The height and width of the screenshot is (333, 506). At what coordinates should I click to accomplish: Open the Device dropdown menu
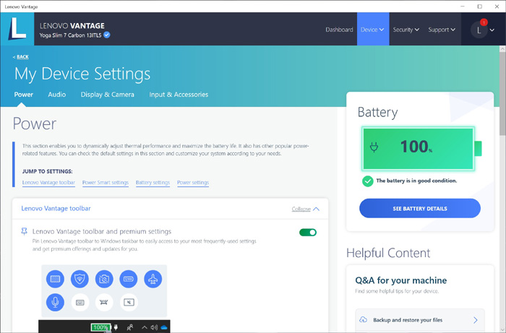click(373, 30)
